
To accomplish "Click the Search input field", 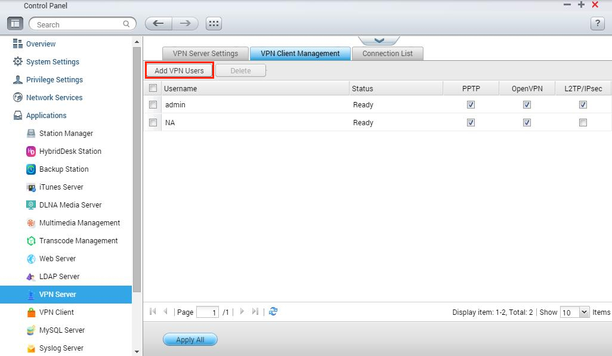I will coord(78,24).
